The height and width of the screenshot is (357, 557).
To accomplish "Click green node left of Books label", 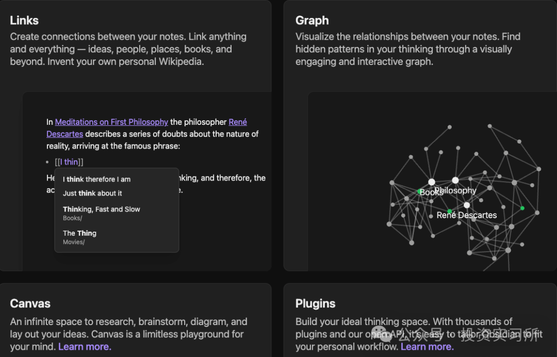I will (x=419, y=191).
